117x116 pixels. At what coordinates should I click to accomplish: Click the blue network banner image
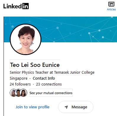79,29
